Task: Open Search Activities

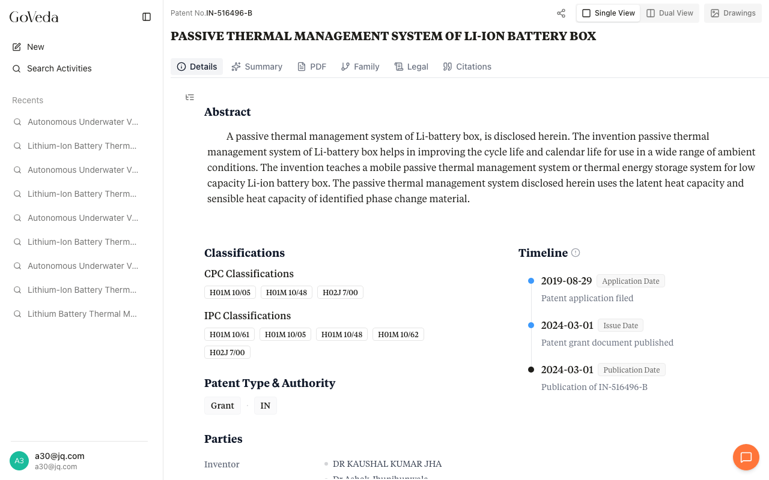Action: 59,68
